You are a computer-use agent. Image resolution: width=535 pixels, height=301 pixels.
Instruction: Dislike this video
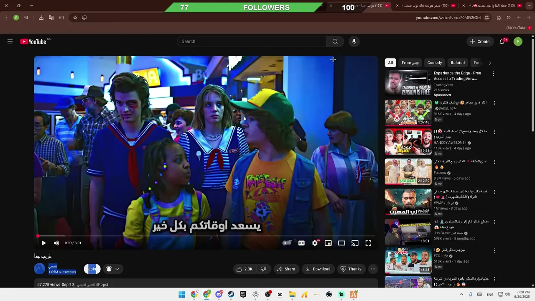tap(263, 269)
